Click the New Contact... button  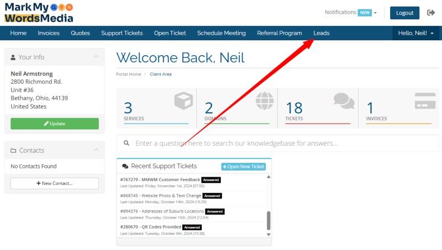pyautogui.click(x=55, y=183)
